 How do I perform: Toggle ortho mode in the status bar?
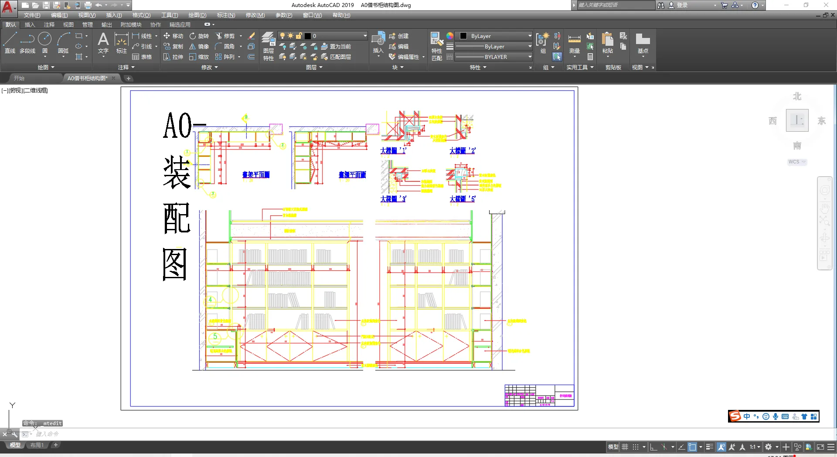(x=653, y=447)
